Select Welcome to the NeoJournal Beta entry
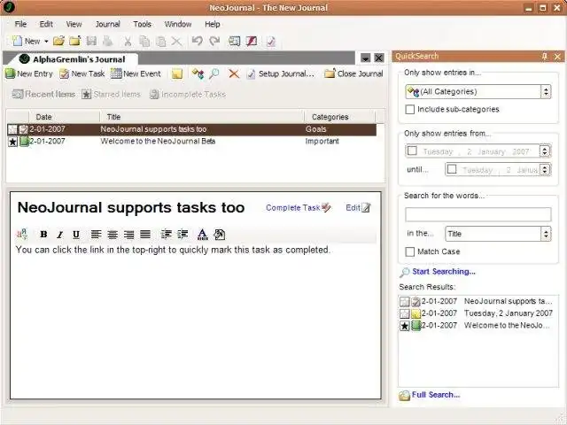Screen dimensions: 567x425 click(x=191, y=142)
